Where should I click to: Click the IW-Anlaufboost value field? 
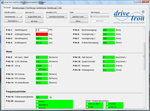click(x=42, y=83)
